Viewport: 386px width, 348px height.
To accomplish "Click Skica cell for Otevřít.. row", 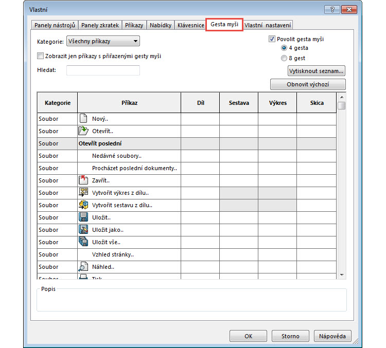I will click(x=317, y=131).
